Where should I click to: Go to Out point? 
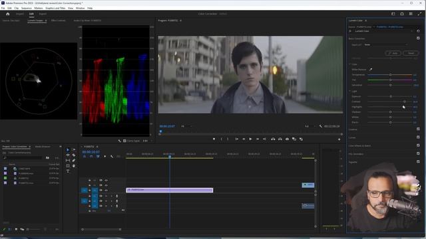coord(264,139)
